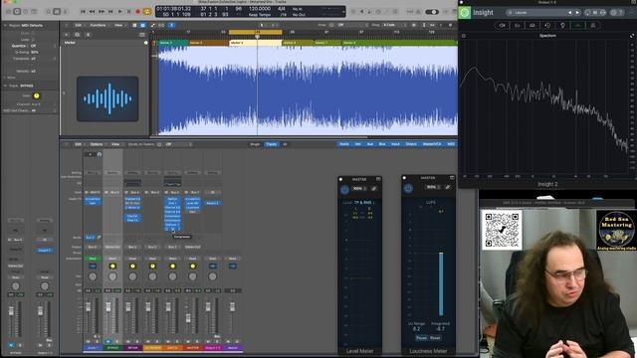Toggle the Aux channel filter button in mixer

370,144
